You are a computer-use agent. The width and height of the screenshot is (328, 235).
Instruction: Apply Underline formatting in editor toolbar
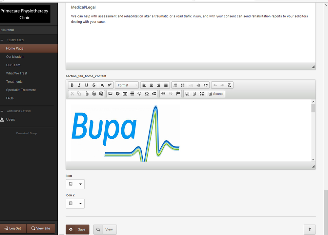pyautogui.click(x=86, y=85)
